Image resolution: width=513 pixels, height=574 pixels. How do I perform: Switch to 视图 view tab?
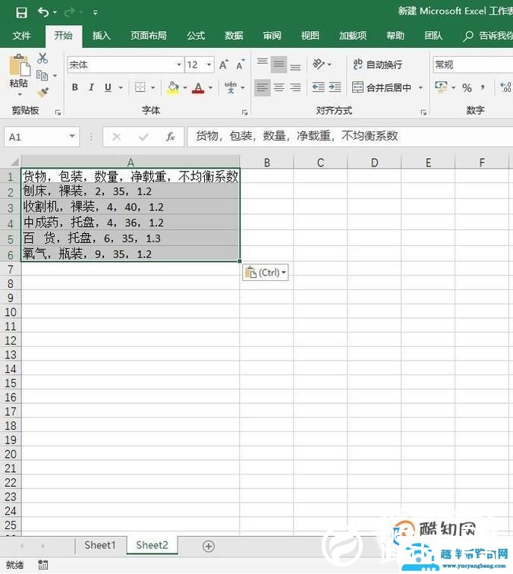(310, 36)
